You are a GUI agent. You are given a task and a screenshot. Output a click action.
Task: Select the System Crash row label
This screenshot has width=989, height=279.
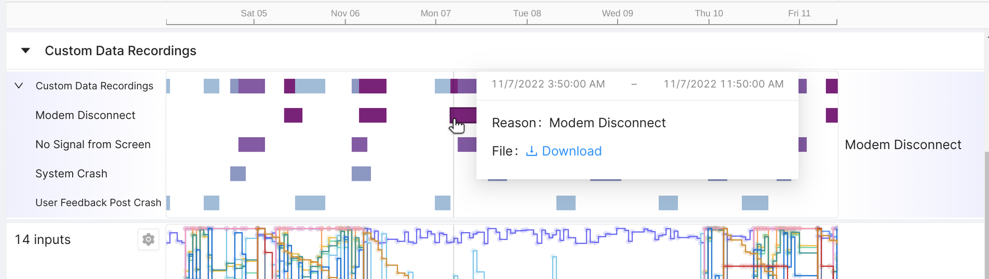coord(71,173)
